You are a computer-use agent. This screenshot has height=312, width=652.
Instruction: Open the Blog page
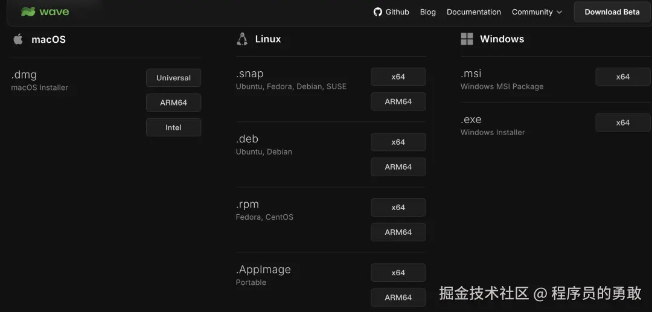(428, 12)
